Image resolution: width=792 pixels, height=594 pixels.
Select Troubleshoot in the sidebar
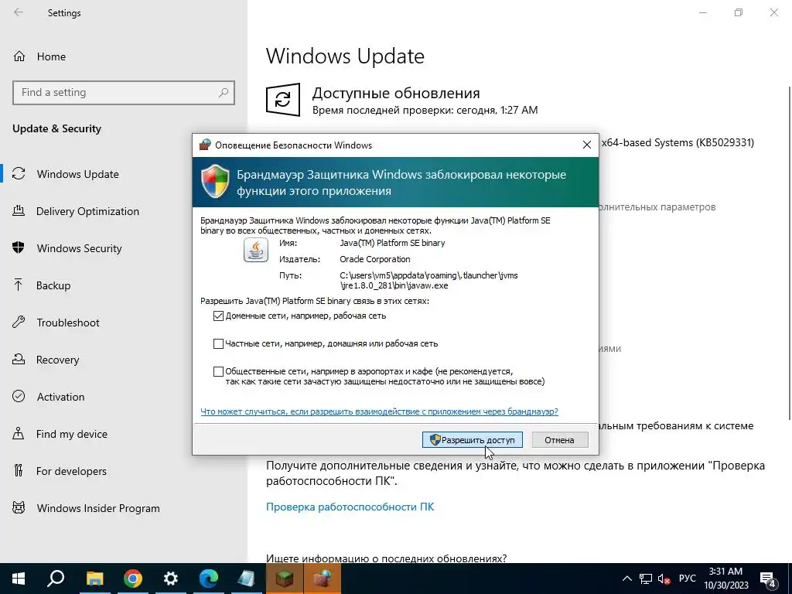(x=68, y=323)
